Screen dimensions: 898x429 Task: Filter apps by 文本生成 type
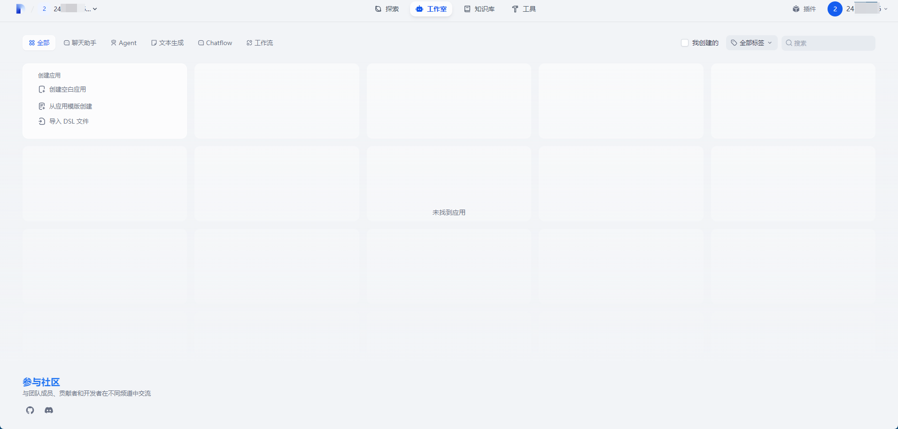click(x=167, y=43)
